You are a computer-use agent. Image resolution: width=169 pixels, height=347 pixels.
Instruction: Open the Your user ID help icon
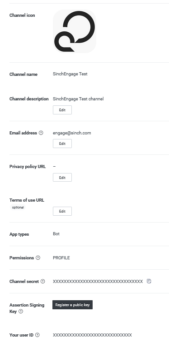pyautogui.click(x=38, y=335)
